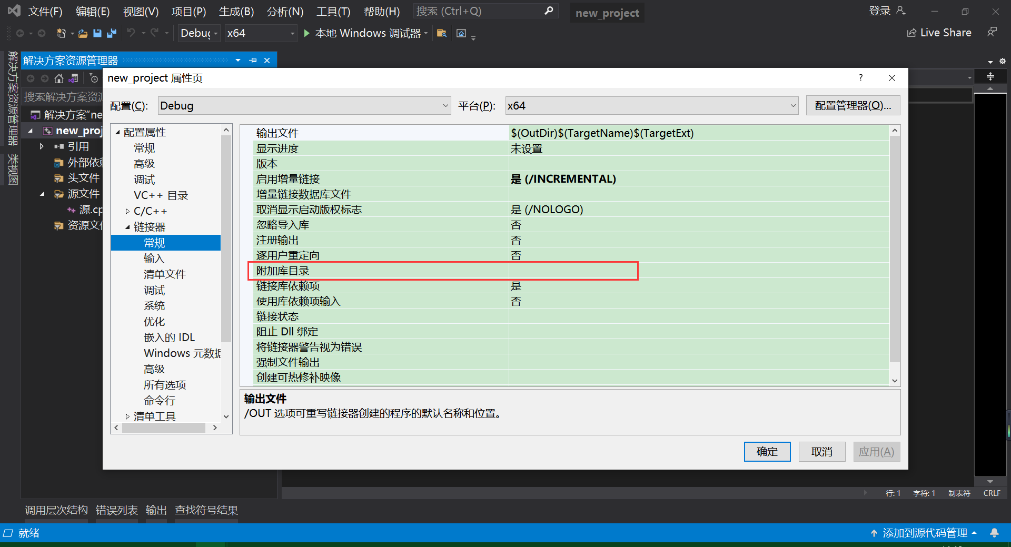Image resolution: width=1011 pixels, height=547 pixels.
Task: Click the Live Share icon
Action: (x=911, y=33)
